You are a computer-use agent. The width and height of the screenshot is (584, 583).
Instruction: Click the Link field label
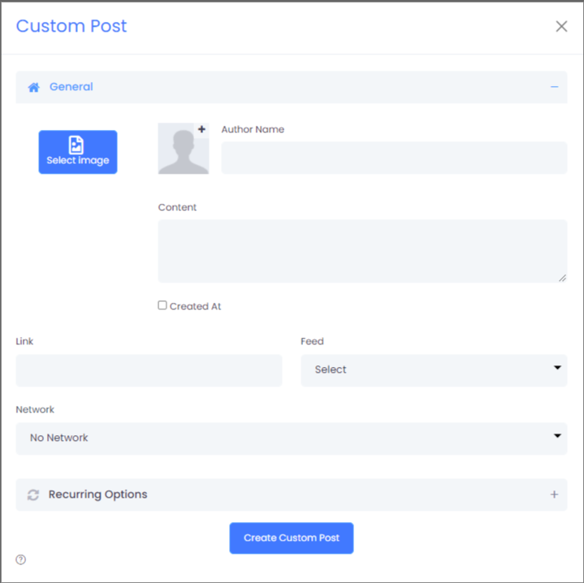tap(24, 341)
